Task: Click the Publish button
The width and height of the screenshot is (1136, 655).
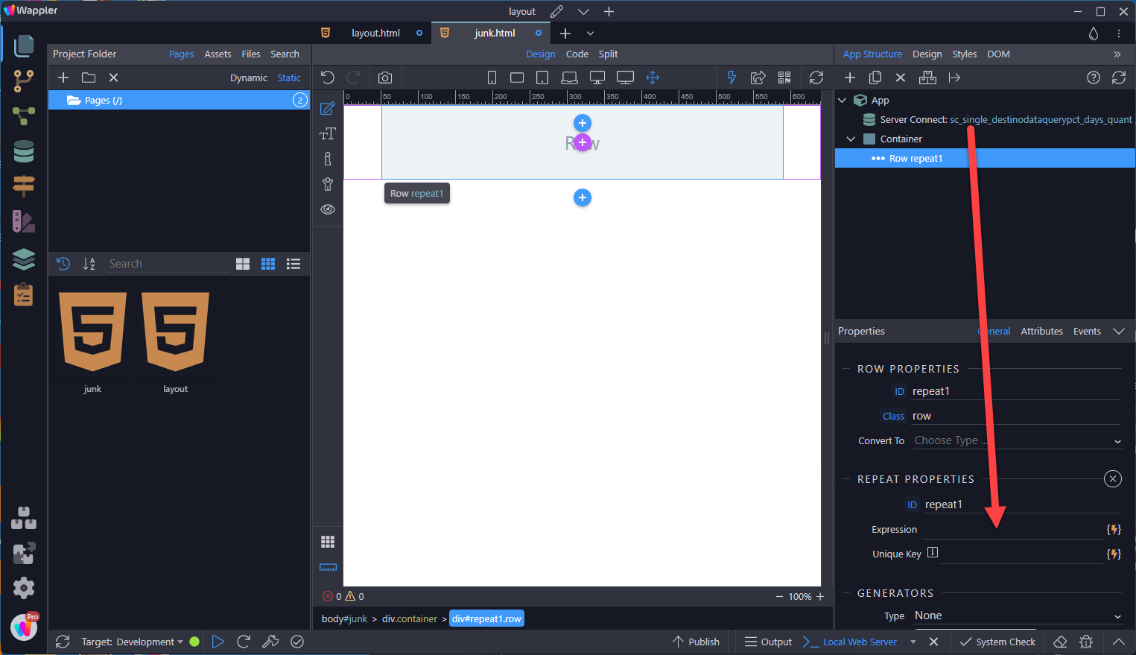Action: pos(696,642)
